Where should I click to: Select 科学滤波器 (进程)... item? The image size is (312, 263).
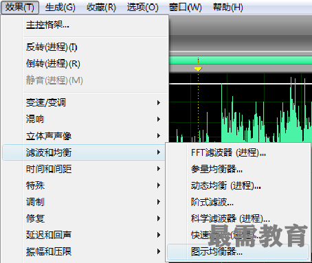pos(238,218)
